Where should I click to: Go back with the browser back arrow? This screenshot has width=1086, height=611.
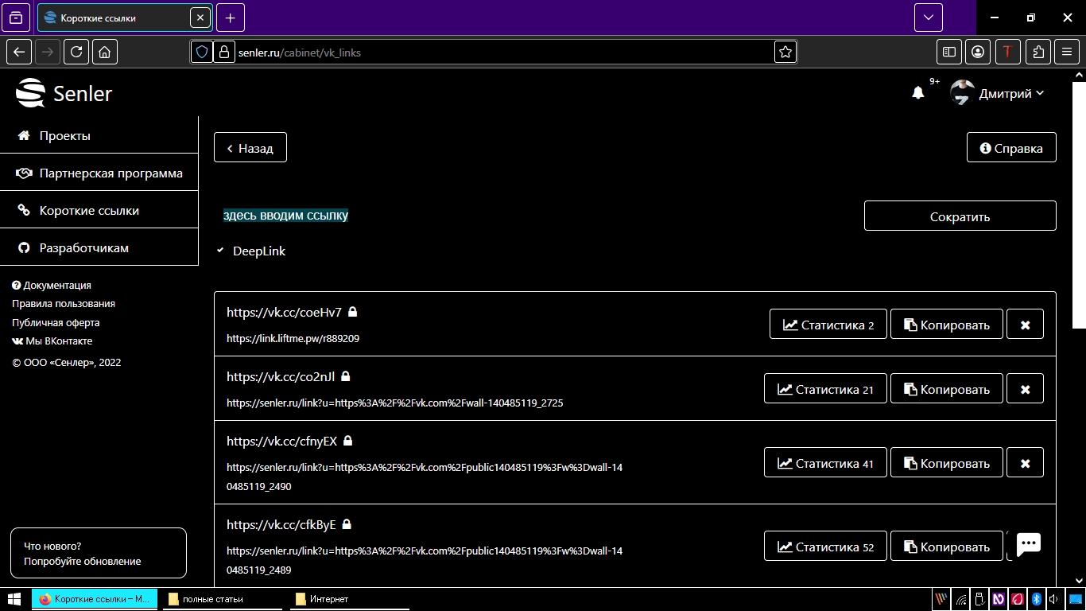pos(18,52)
